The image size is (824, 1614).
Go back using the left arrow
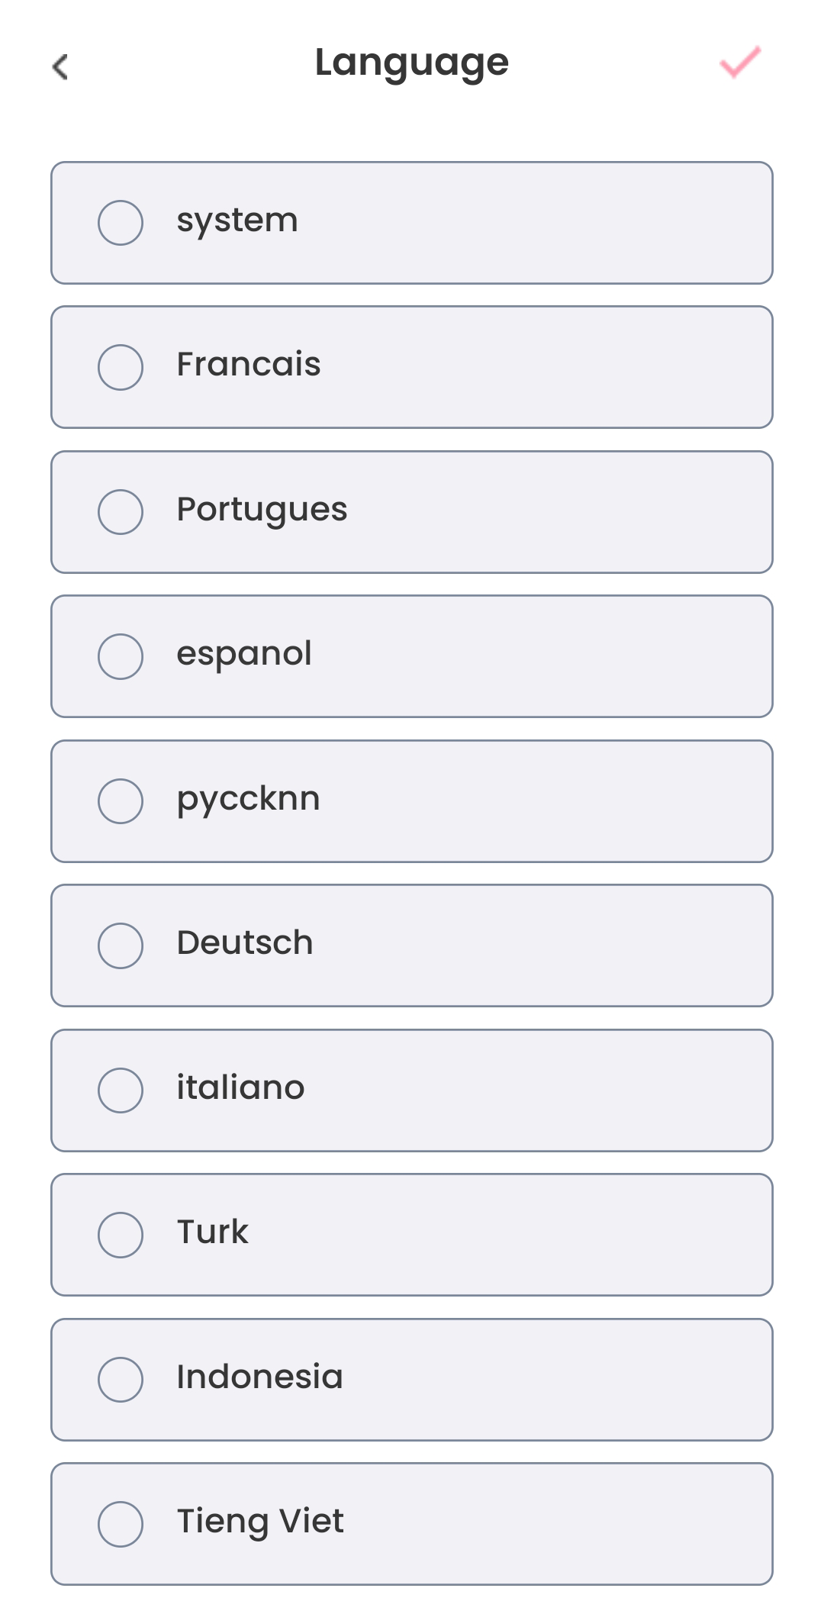(x=60, y=66)
